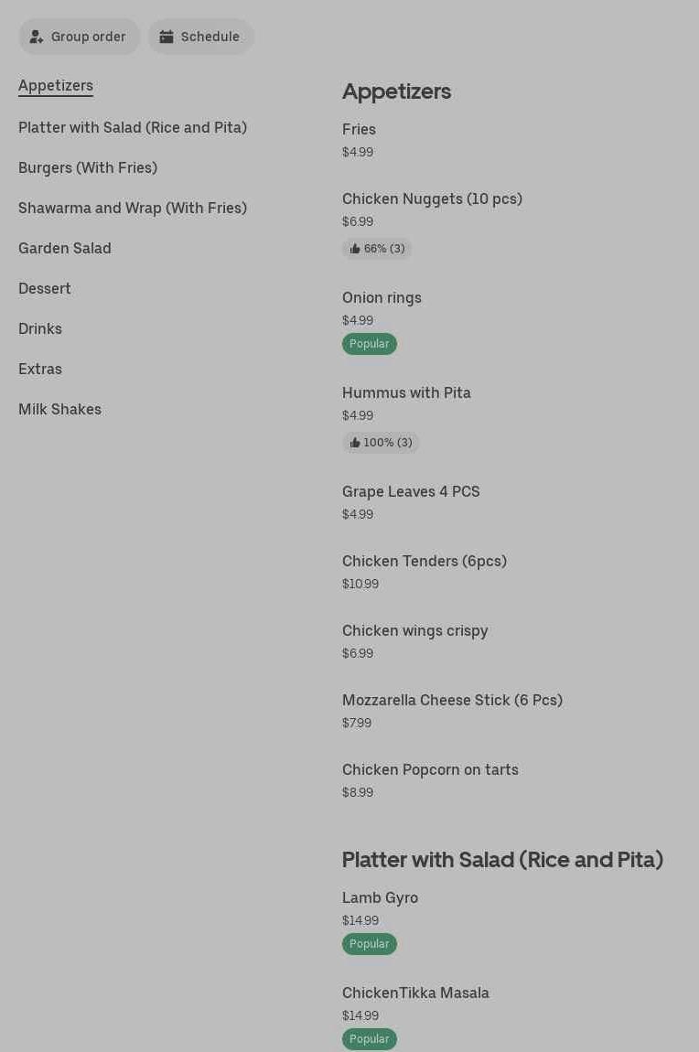Select Shawarma and Wrap category
The height and width of the screenshot is (1052, 699).
click(133, 208)
